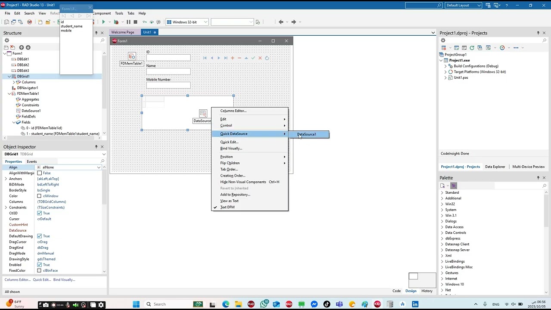Click the Quick Edit link below Object Inspector

42,280
